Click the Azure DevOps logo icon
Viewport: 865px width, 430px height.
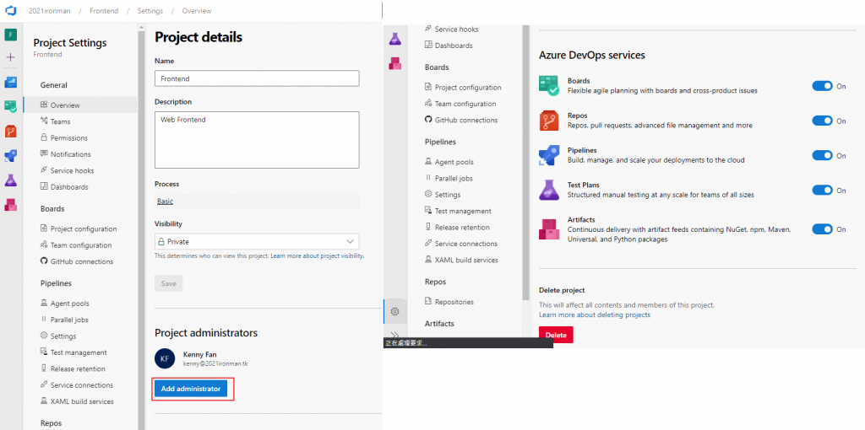[11, 10]
